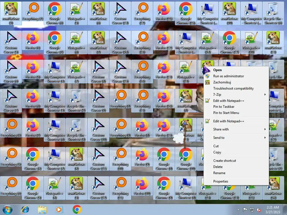Open Windows Explorer from taskbar

(x=42, y=209)
